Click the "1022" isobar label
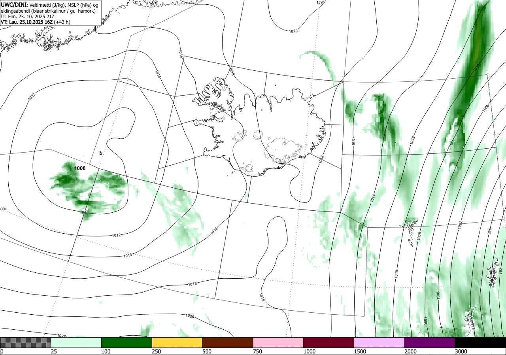The width and height of the screenshot is (506, 355). [x=62, y=336]
